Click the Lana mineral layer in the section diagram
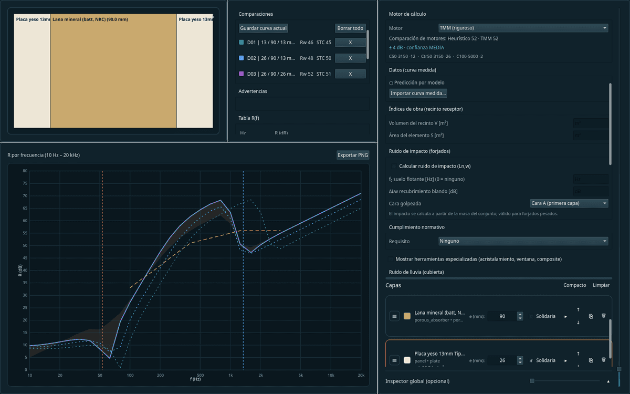The height and width of the screenshot is (394, 630). click(x=113, y=71)
